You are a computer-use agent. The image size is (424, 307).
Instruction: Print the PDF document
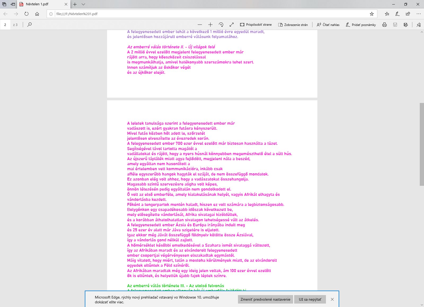click(385, 25)
